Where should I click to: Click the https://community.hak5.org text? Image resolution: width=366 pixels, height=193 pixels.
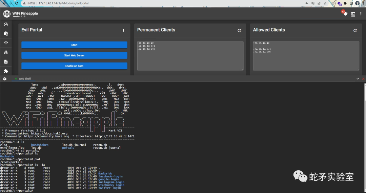coord(47,136)
